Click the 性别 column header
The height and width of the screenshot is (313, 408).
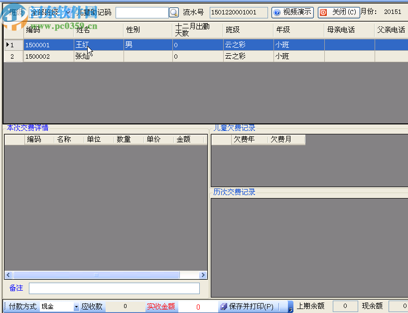click(x=148, y=30)
